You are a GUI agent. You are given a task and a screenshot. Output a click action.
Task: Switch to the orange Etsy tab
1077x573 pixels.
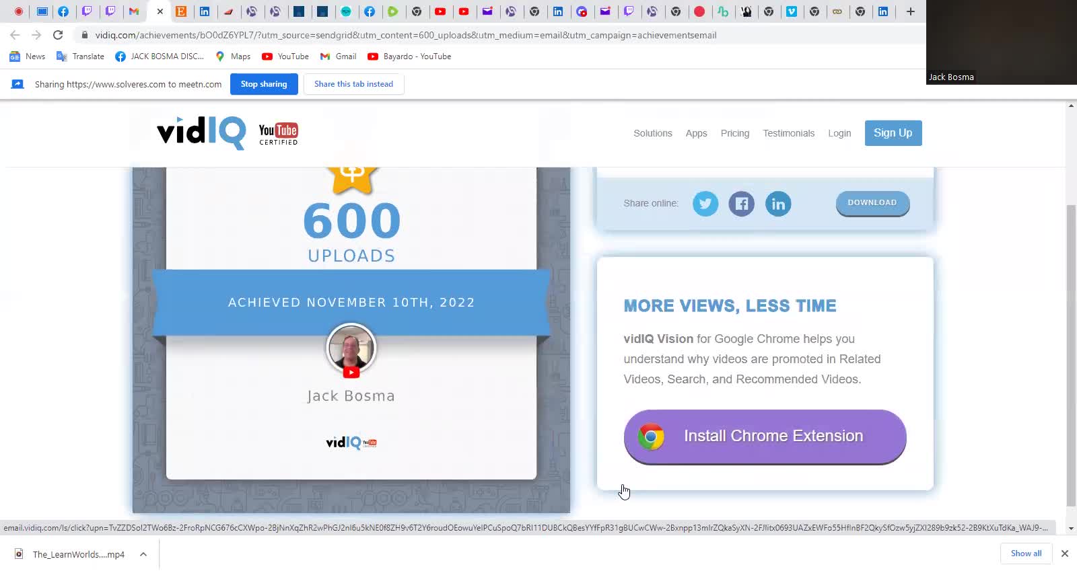coord(181,11)
